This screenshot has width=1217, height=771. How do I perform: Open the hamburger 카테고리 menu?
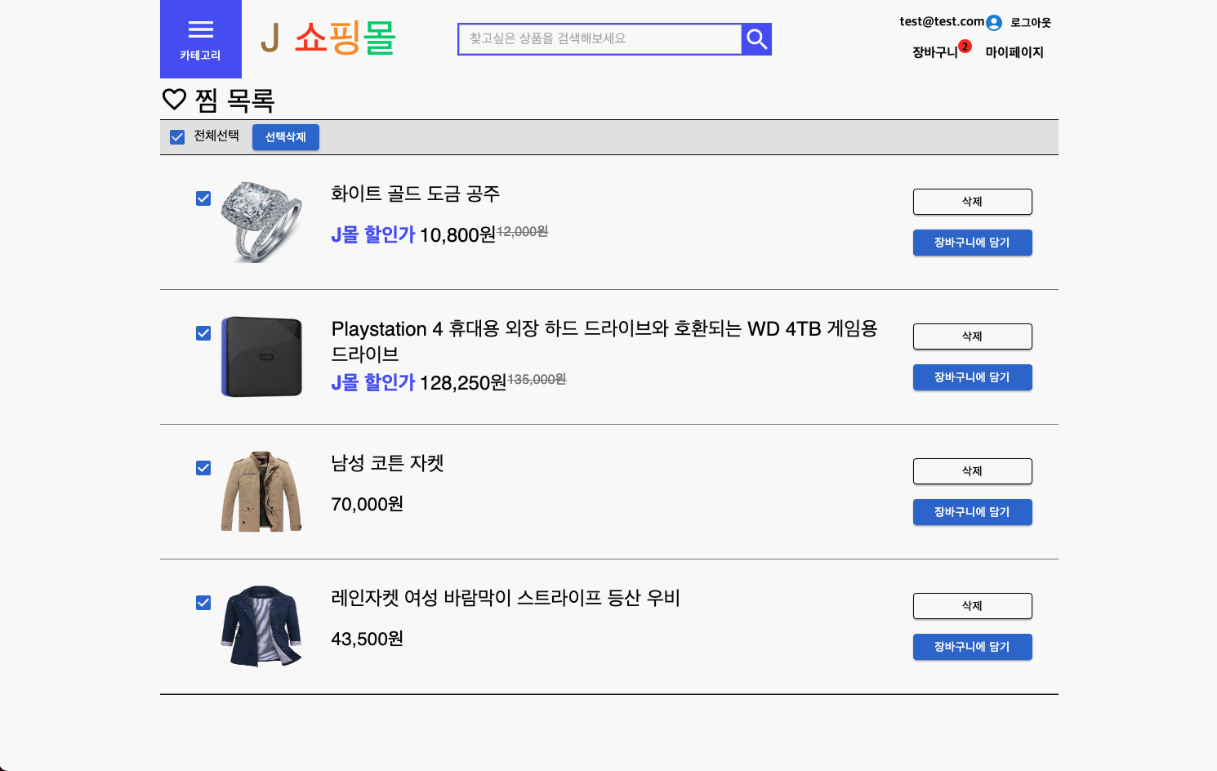(x=201, y=39)
